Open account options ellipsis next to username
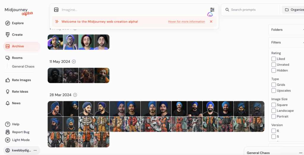The image size is (304, 155). click(x=35, y=150)
